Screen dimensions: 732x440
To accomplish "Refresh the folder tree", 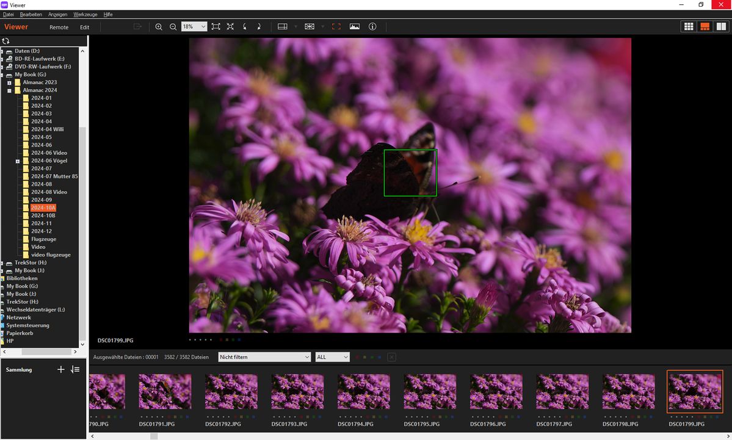I will click(x=6, y=41).
